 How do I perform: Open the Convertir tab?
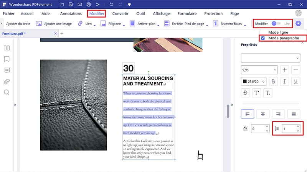(120, 13)
